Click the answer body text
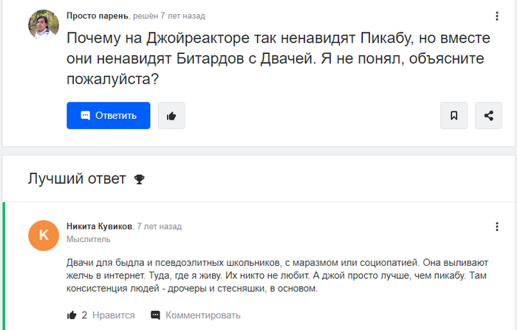 click(281, 275)
